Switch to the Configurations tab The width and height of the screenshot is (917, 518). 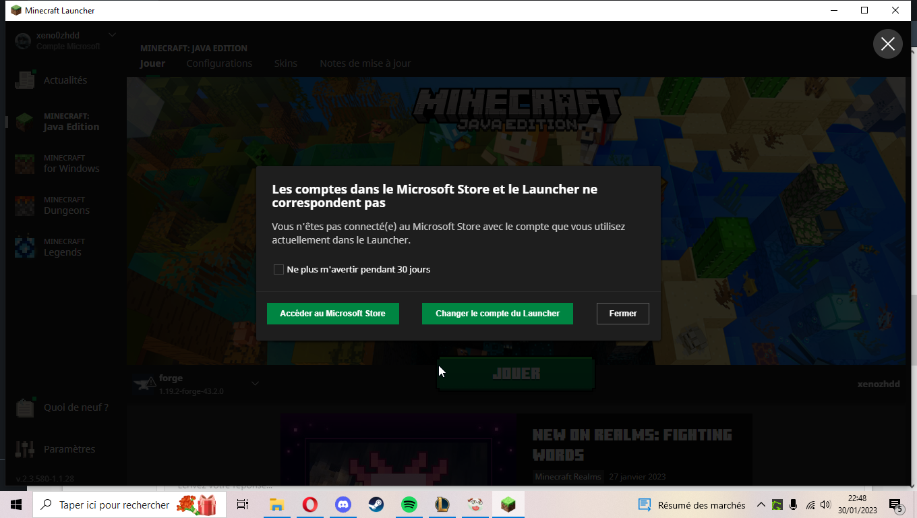click(x=219, y=63)
